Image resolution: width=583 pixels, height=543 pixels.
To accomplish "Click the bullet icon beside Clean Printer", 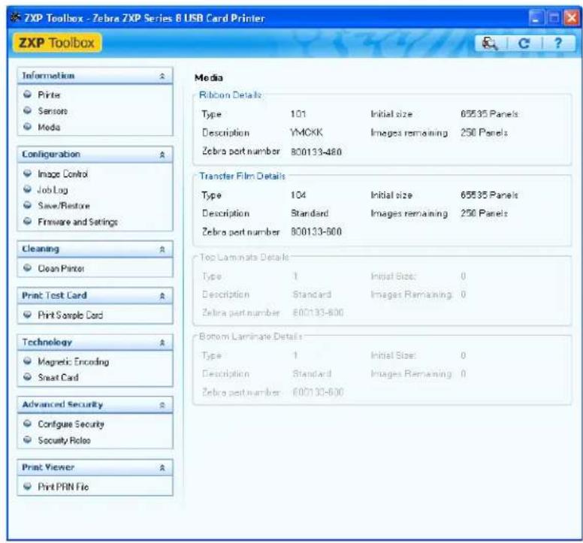I will point(28,268).
